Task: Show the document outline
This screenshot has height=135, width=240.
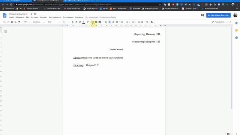Action: (6, 31)
